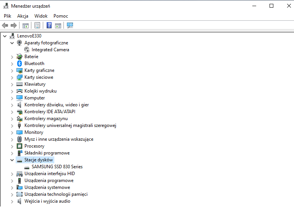The height and width of the screenshot is (213, 294).
Task: Click the Back arrow toolbar icon
Action: pyautogui.click(x=5, y=26)
